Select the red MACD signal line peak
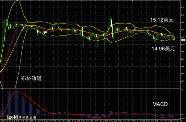This screenshot has width=186, height=122. tap(17, 91)
